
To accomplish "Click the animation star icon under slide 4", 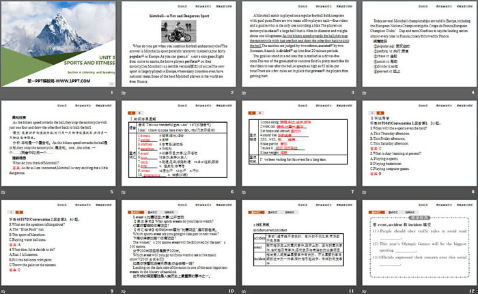I will pos(364,93).
